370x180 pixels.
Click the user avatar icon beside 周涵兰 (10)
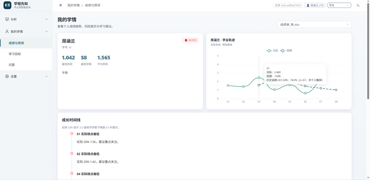point(308,5)
